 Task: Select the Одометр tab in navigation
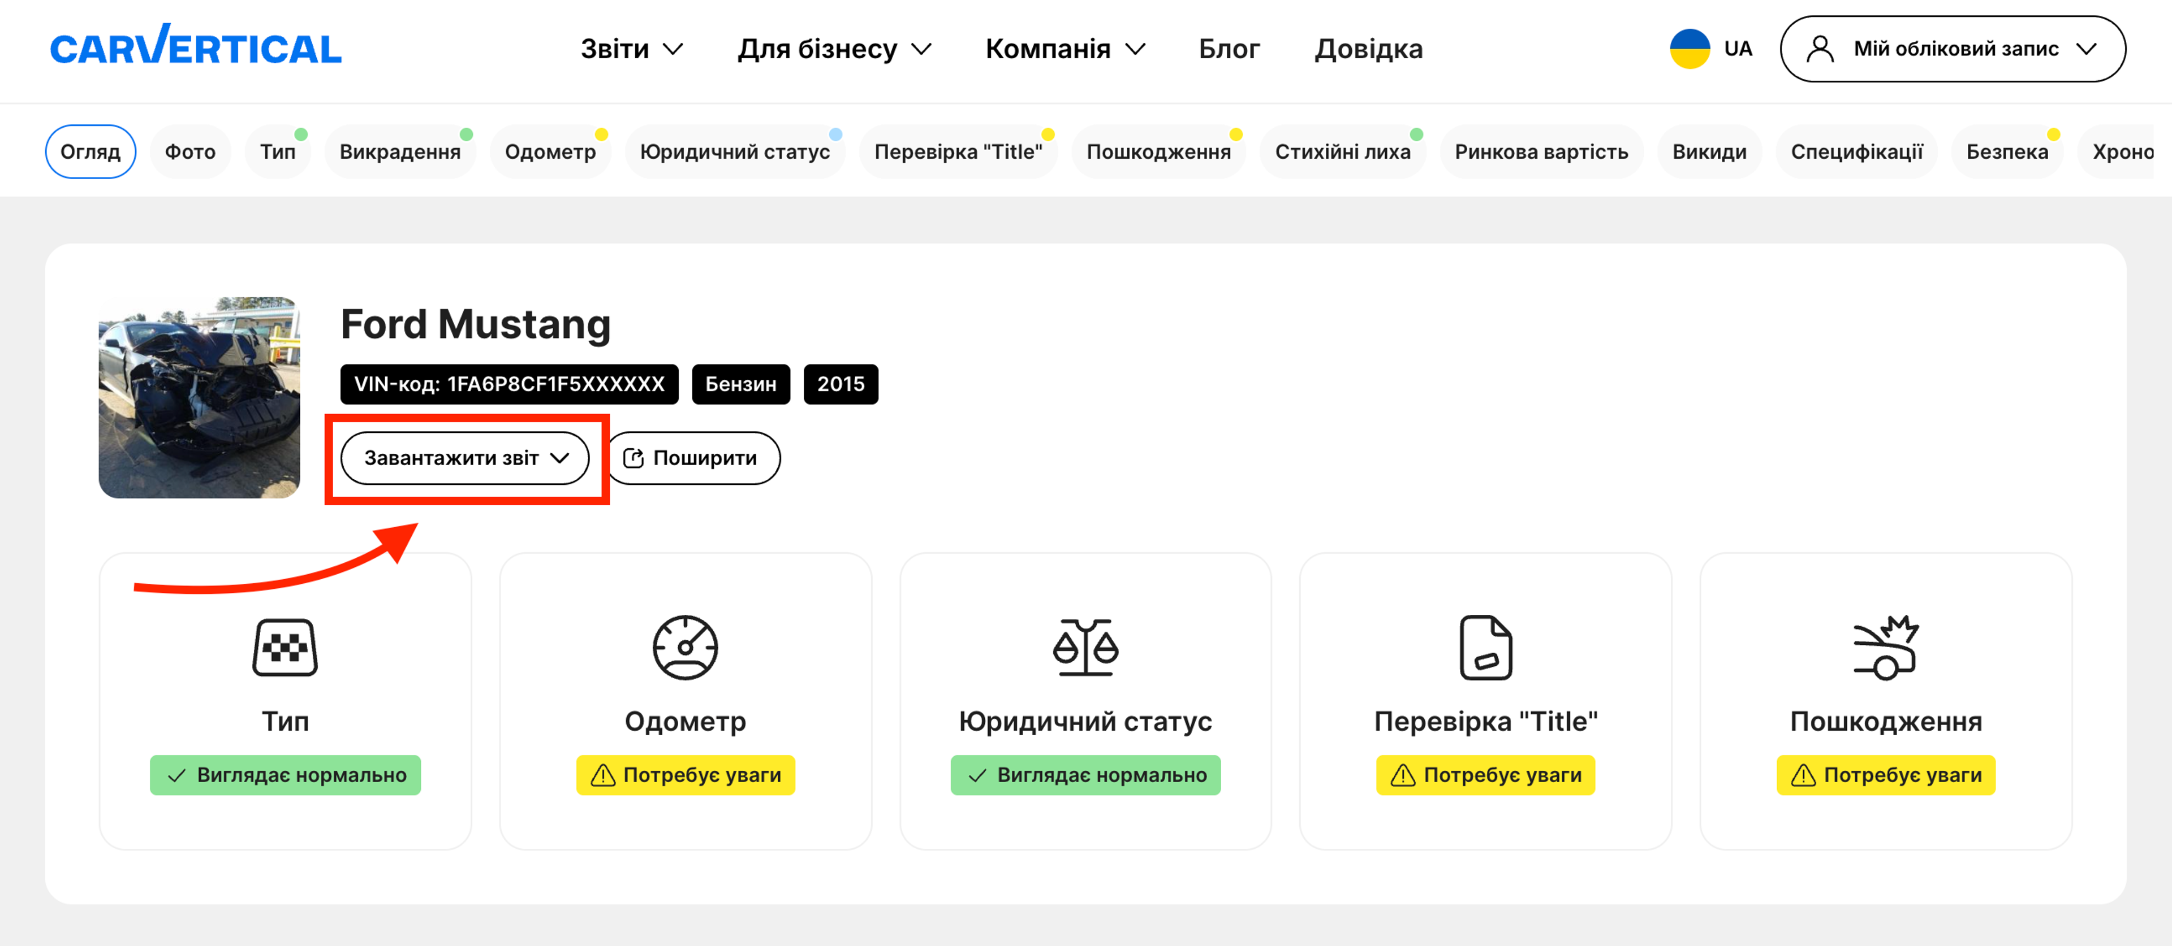(x=550, y=151)
